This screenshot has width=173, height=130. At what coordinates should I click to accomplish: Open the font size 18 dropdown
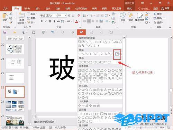[65, 16]
